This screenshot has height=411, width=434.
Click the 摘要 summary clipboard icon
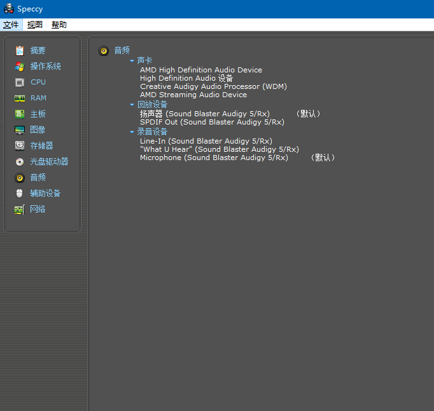point(20,50)
